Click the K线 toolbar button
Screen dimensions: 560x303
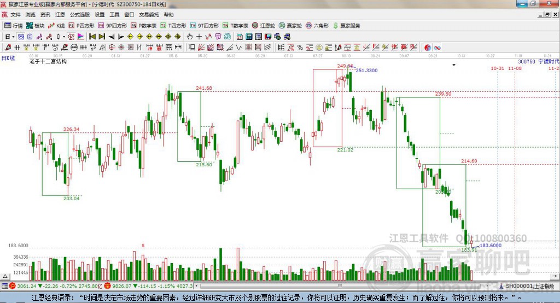[x=56, y=26]
